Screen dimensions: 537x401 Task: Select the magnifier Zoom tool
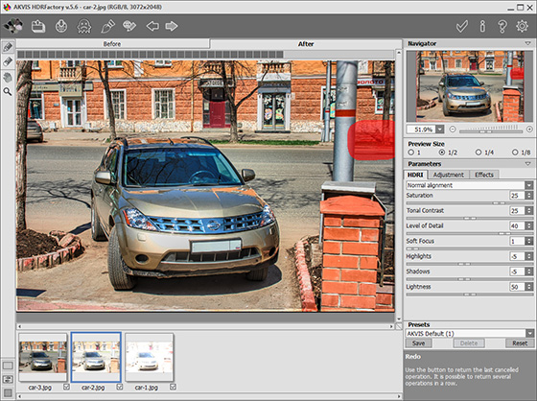tap(8, 92)
